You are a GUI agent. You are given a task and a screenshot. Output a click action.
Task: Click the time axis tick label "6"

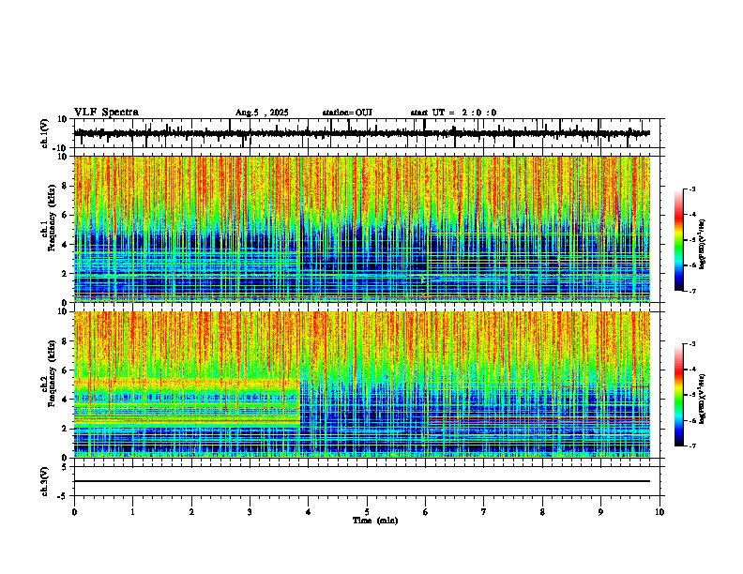pyautogui.click(x=426, y=512)
